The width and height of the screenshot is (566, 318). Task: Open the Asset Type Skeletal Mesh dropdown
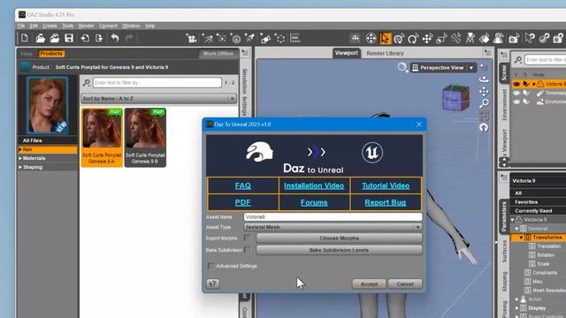pyautogui.click(x=333, y=227)
